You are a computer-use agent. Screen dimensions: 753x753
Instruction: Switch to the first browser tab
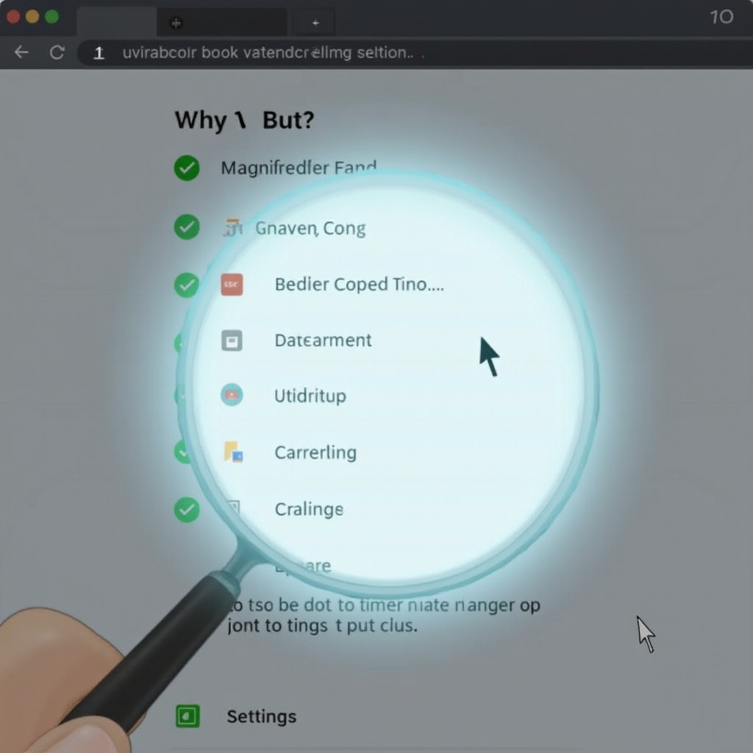pos(116,23)
